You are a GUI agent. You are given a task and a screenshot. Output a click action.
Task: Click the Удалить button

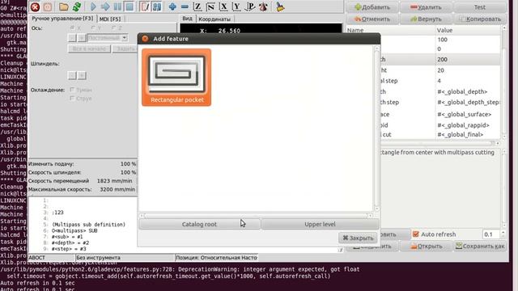(426, 7)
